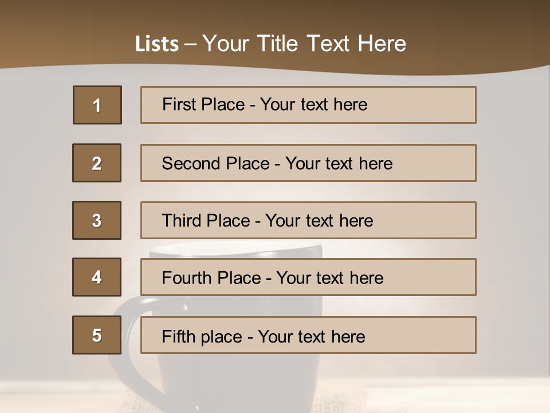The width and height of the screenshot is (550, 413).
Task: Click the brown number 3 box
Action: point(97,220)
